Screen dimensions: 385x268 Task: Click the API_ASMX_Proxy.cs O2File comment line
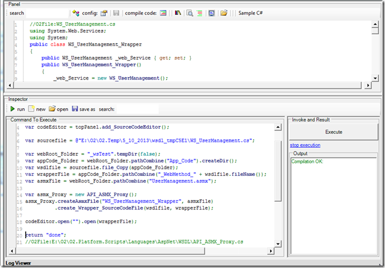coord(134,242)
